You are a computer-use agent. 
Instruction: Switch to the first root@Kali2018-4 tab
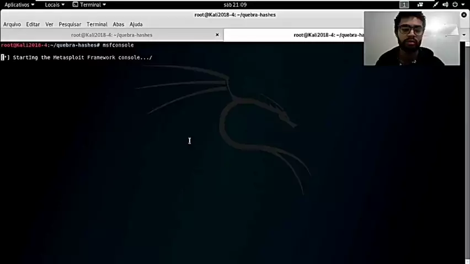(111, 35)
